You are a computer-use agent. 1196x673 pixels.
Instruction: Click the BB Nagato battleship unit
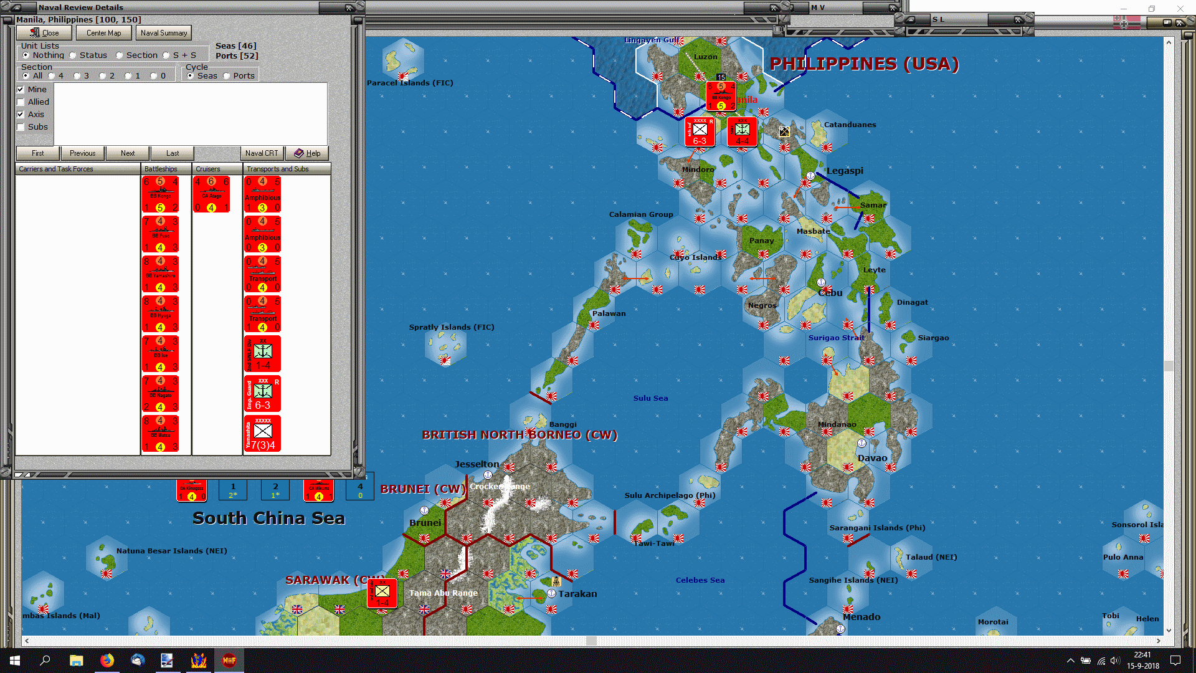pos(161,394)
